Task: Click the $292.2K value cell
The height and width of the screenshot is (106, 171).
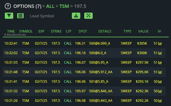Action: 142,101
